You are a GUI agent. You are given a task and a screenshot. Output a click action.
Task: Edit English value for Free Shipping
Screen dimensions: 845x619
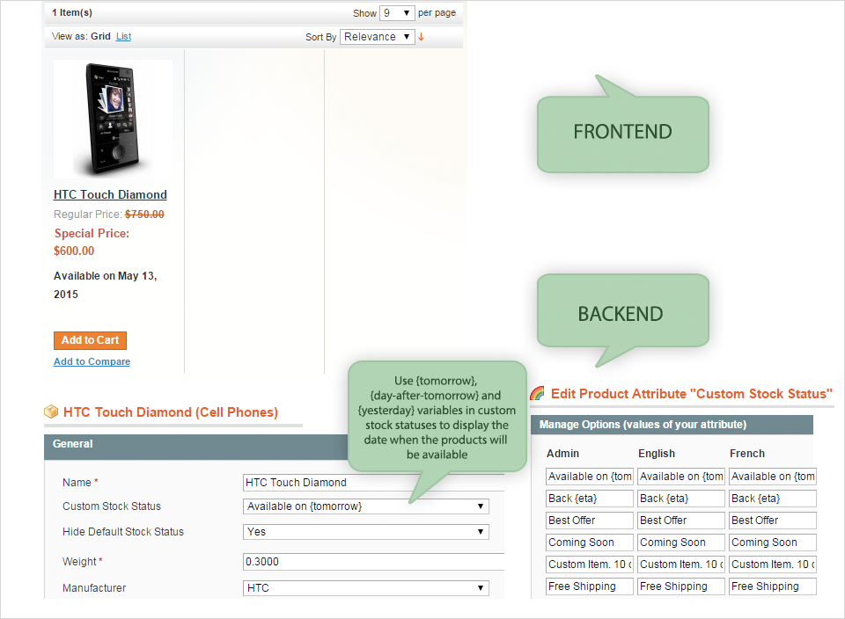[681, 586]
